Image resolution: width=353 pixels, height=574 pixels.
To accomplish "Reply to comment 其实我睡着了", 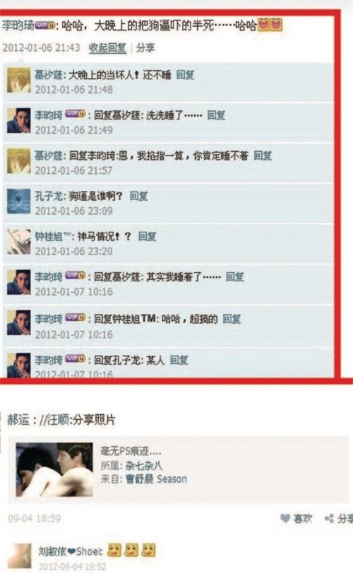I will coord(234,277).
